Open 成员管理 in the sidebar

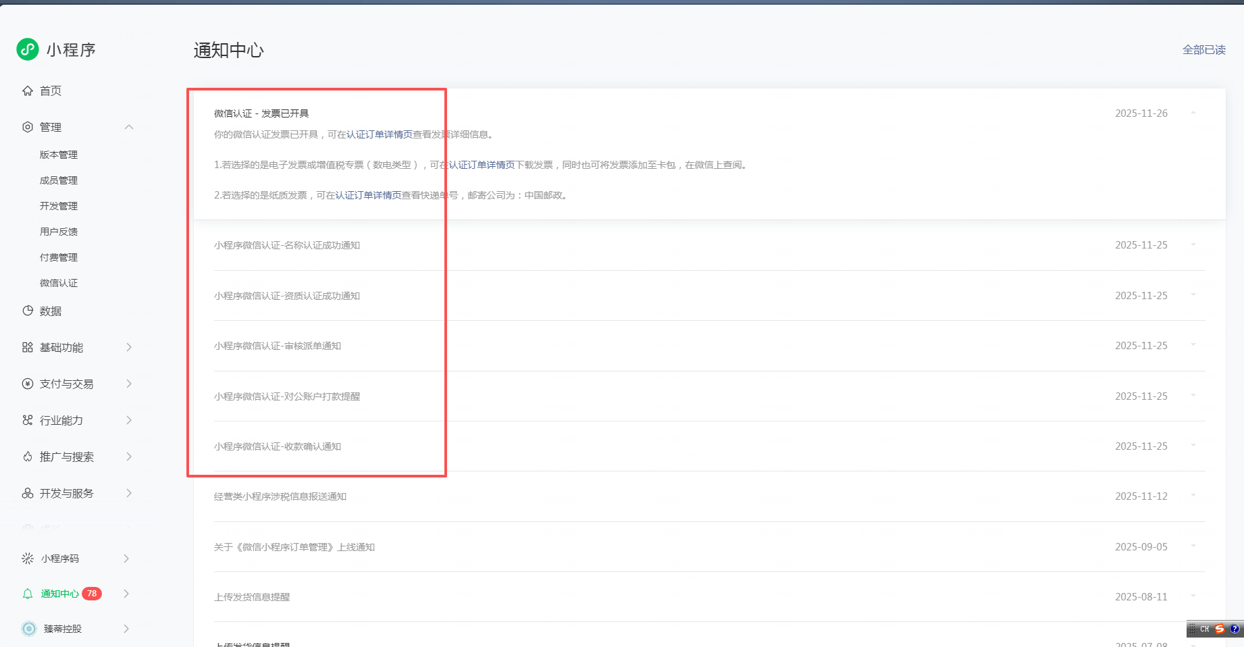(x=59, y=180)
